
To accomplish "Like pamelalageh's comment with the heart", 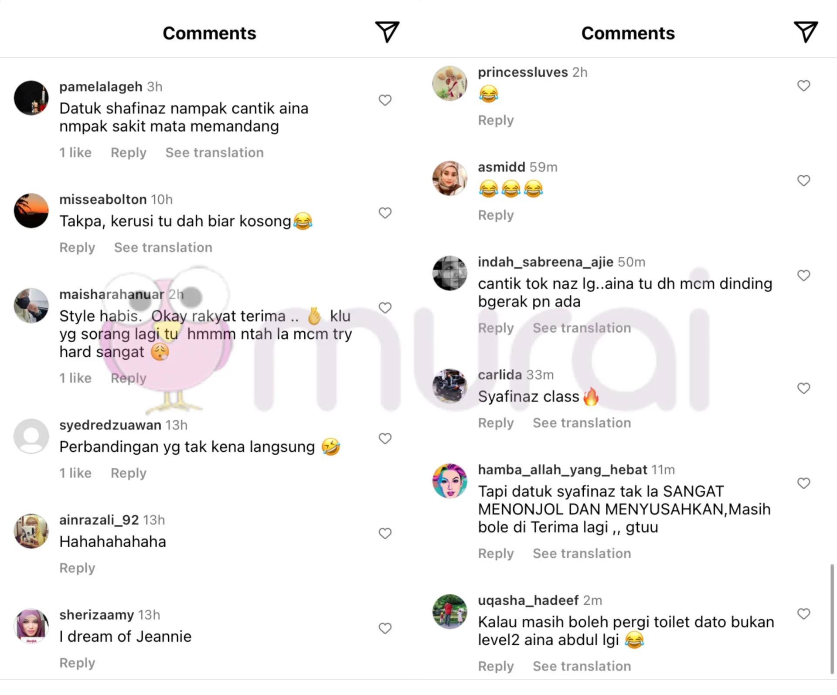I will [385, 100].
